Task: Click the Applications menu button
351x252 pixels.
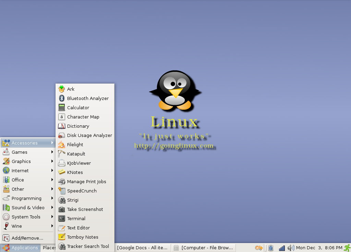Action: pyautogui.click(x=20, y=248)
